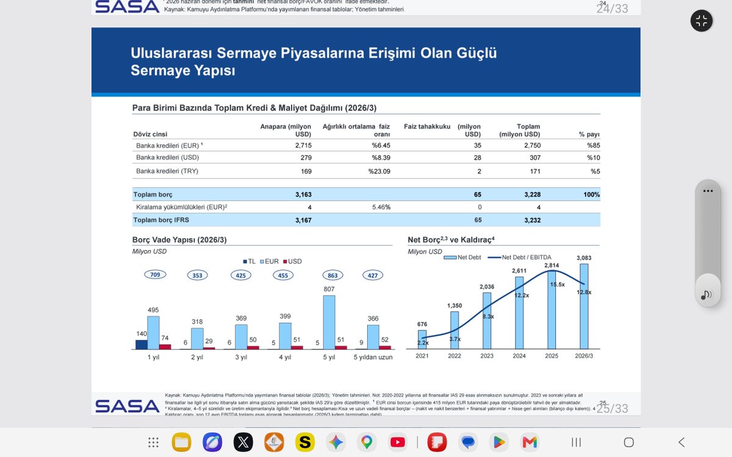Image resolution: width=732 pixels, height=457 pixels.
Task: Open Google Maps from taskbar
Action: (x=367, y=442)
